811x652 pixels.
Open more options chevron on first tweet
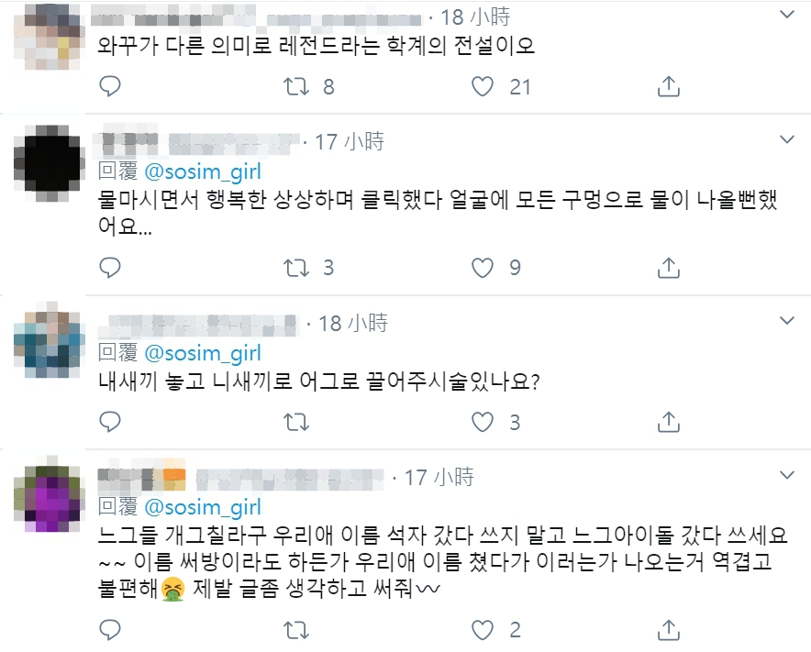[787, 17]
